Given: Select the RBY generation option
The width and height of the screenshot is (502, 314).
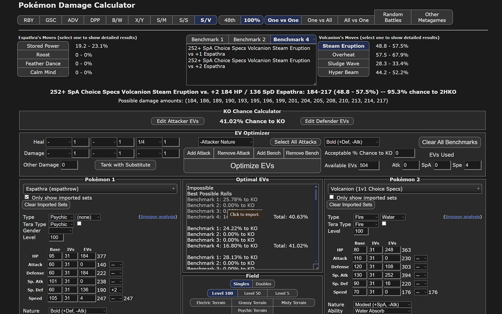Looking at the screenshot, I should click(x=29, y=20).
